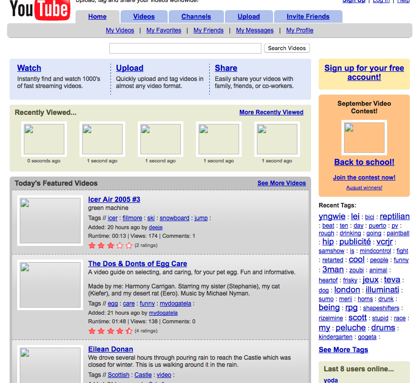Open My Favorites link
Screen dimensions: 419x383
164,30
